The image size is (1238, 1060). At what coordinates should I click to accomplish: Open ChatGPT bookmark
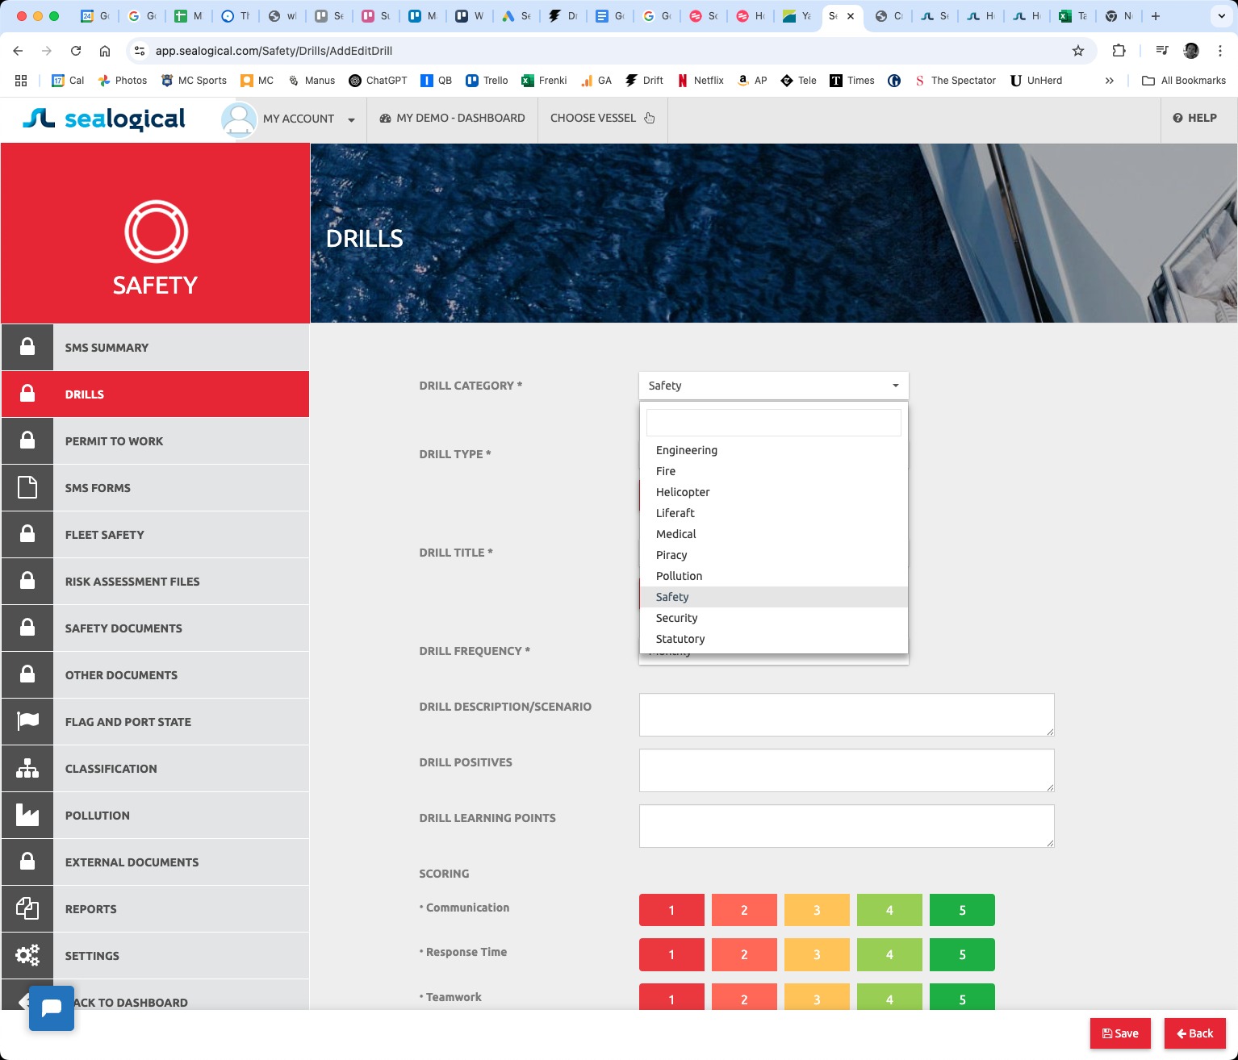pos(378,81)
